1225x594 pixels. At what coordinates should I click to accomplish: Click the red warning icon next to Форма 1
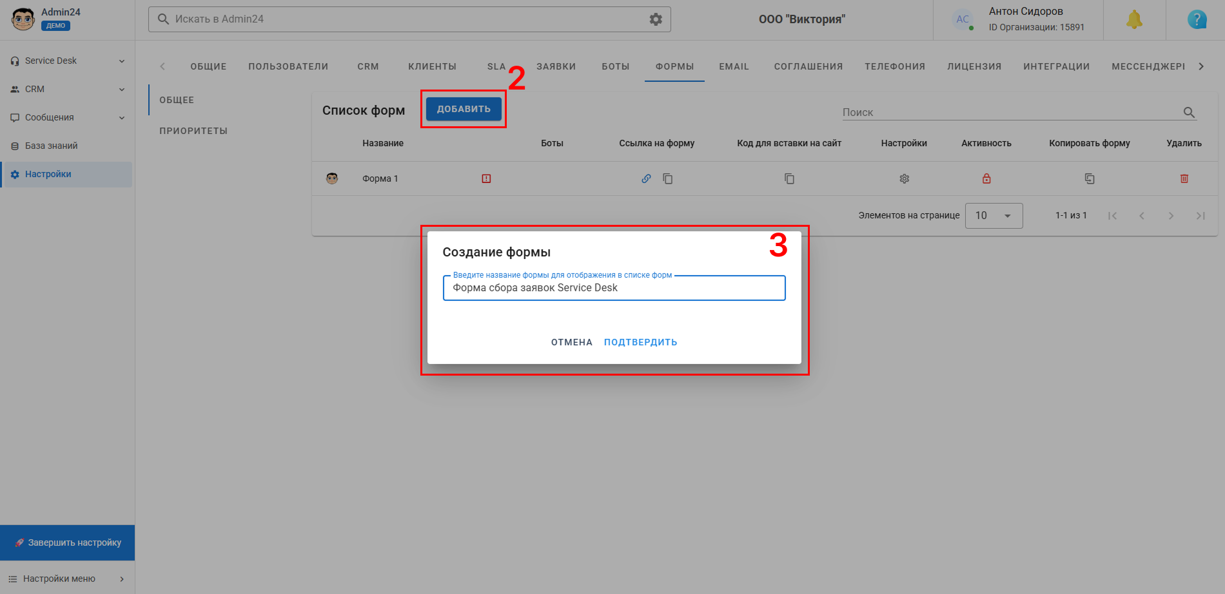486,178
